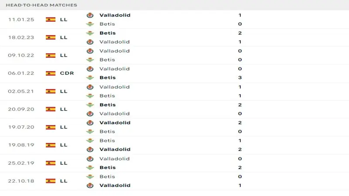The height and width of the screenshot is (196, 349).
Task: Click the Betis crest in the 18.02.23 match
Action: coord(90,33)
